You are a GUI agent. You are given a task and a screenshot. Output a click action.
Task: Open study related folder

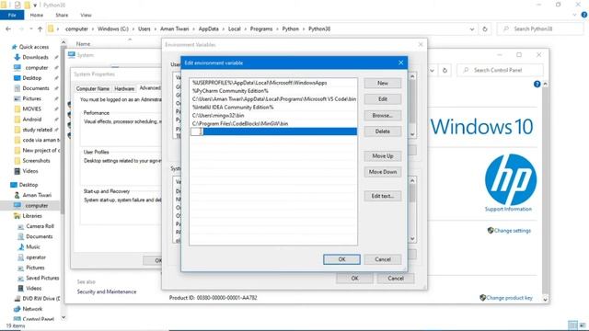[x=37, y=130]
